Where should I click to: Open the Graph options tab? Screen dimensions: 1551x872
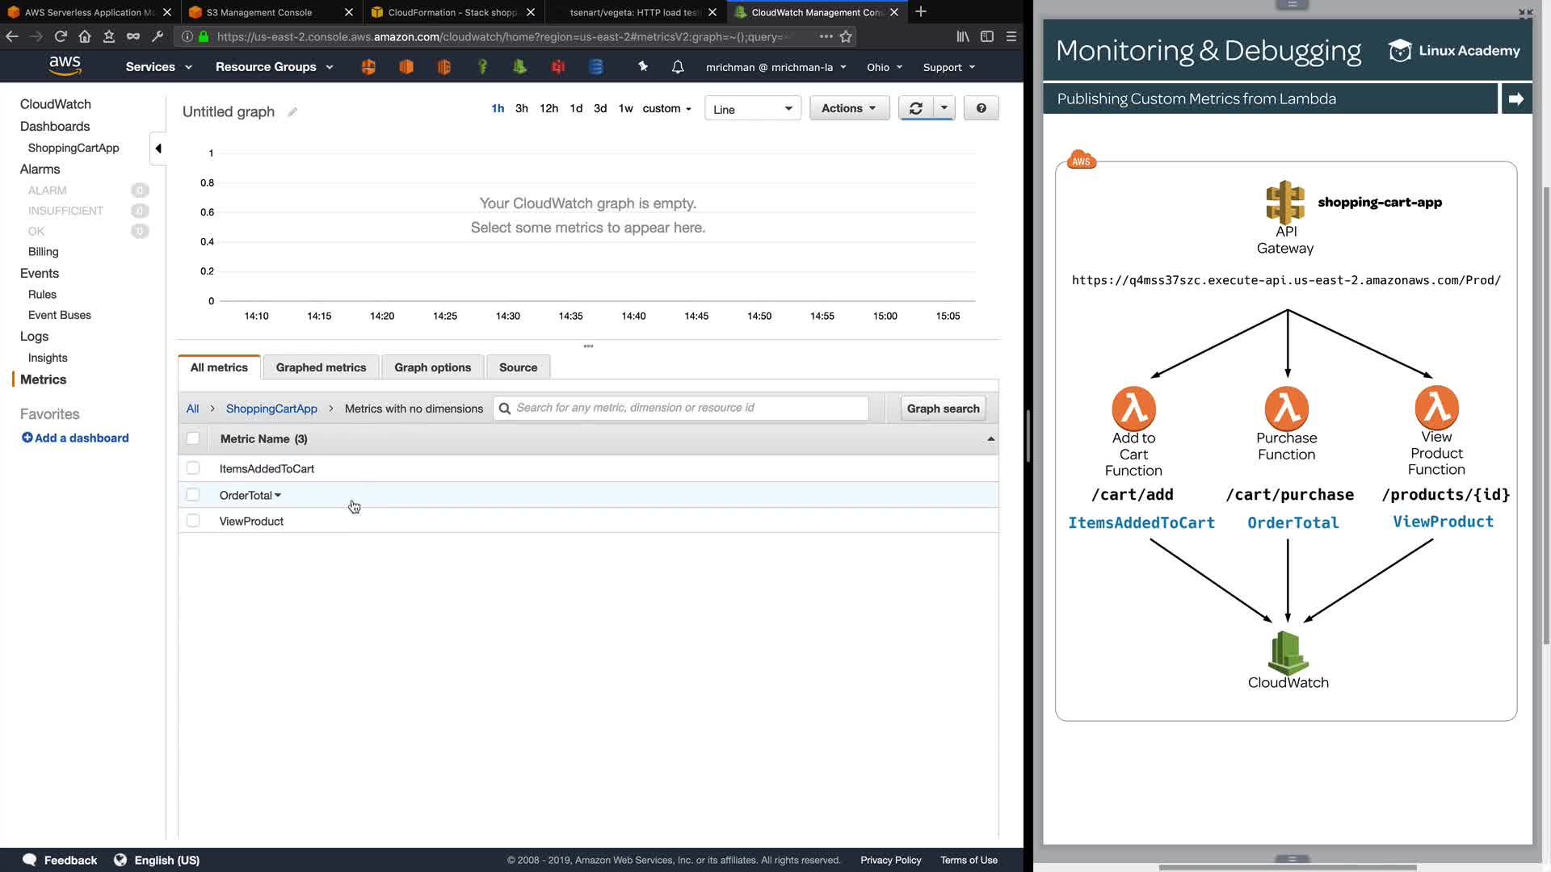(432, 367)
